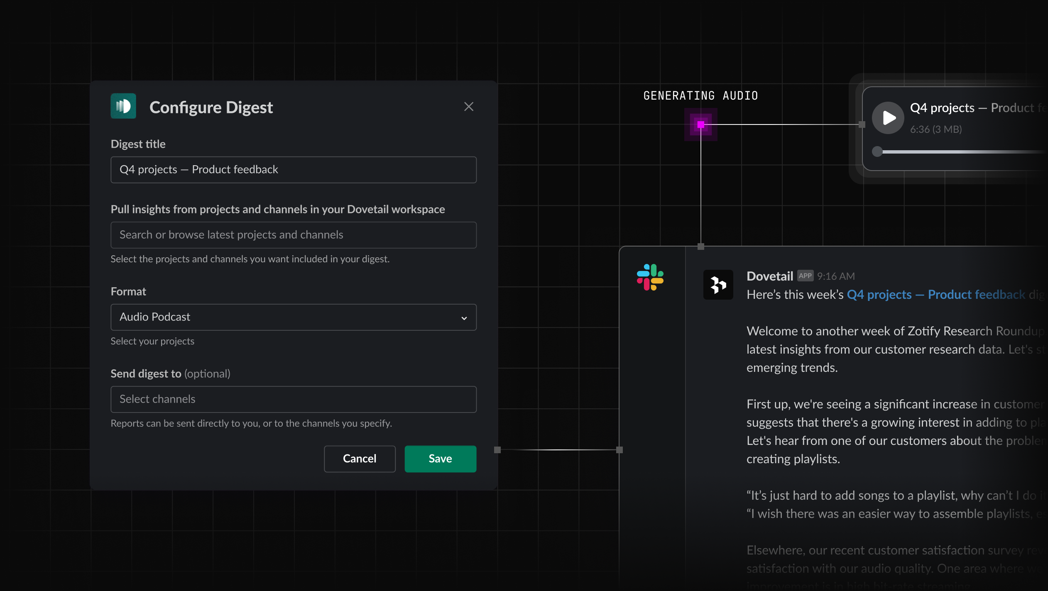Click the Dovetail app avatar icon
The image size is (1048, 591).
pyautogui.click(x=718, y=285)
